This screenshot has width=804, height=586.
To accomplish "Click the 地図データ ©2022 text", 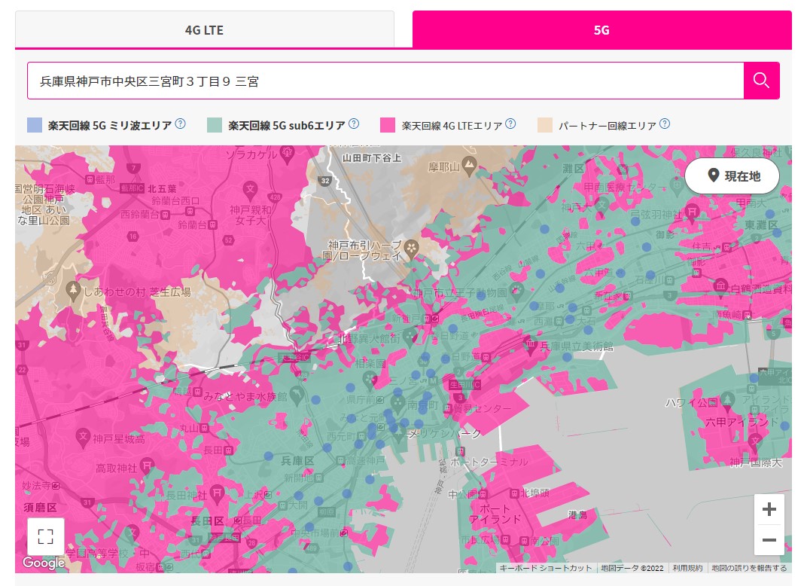I will coord(632,568).
